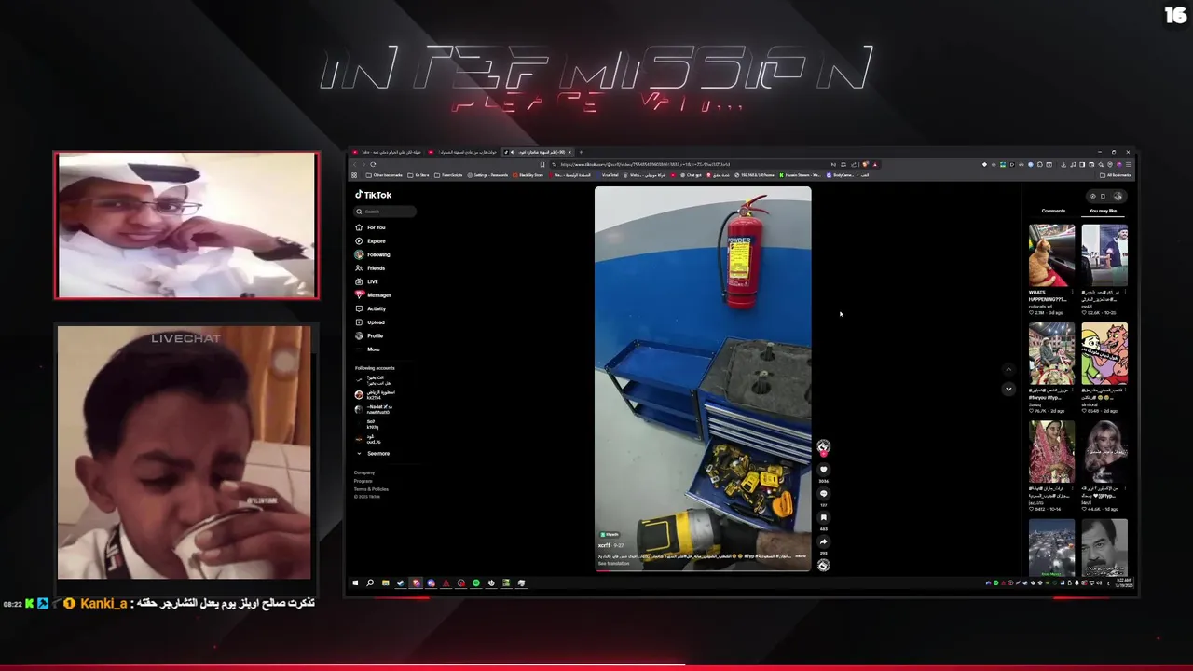This screenshot has height=671, width=1193.
Task: Open a new browser tab
Action: click(582, 152)
